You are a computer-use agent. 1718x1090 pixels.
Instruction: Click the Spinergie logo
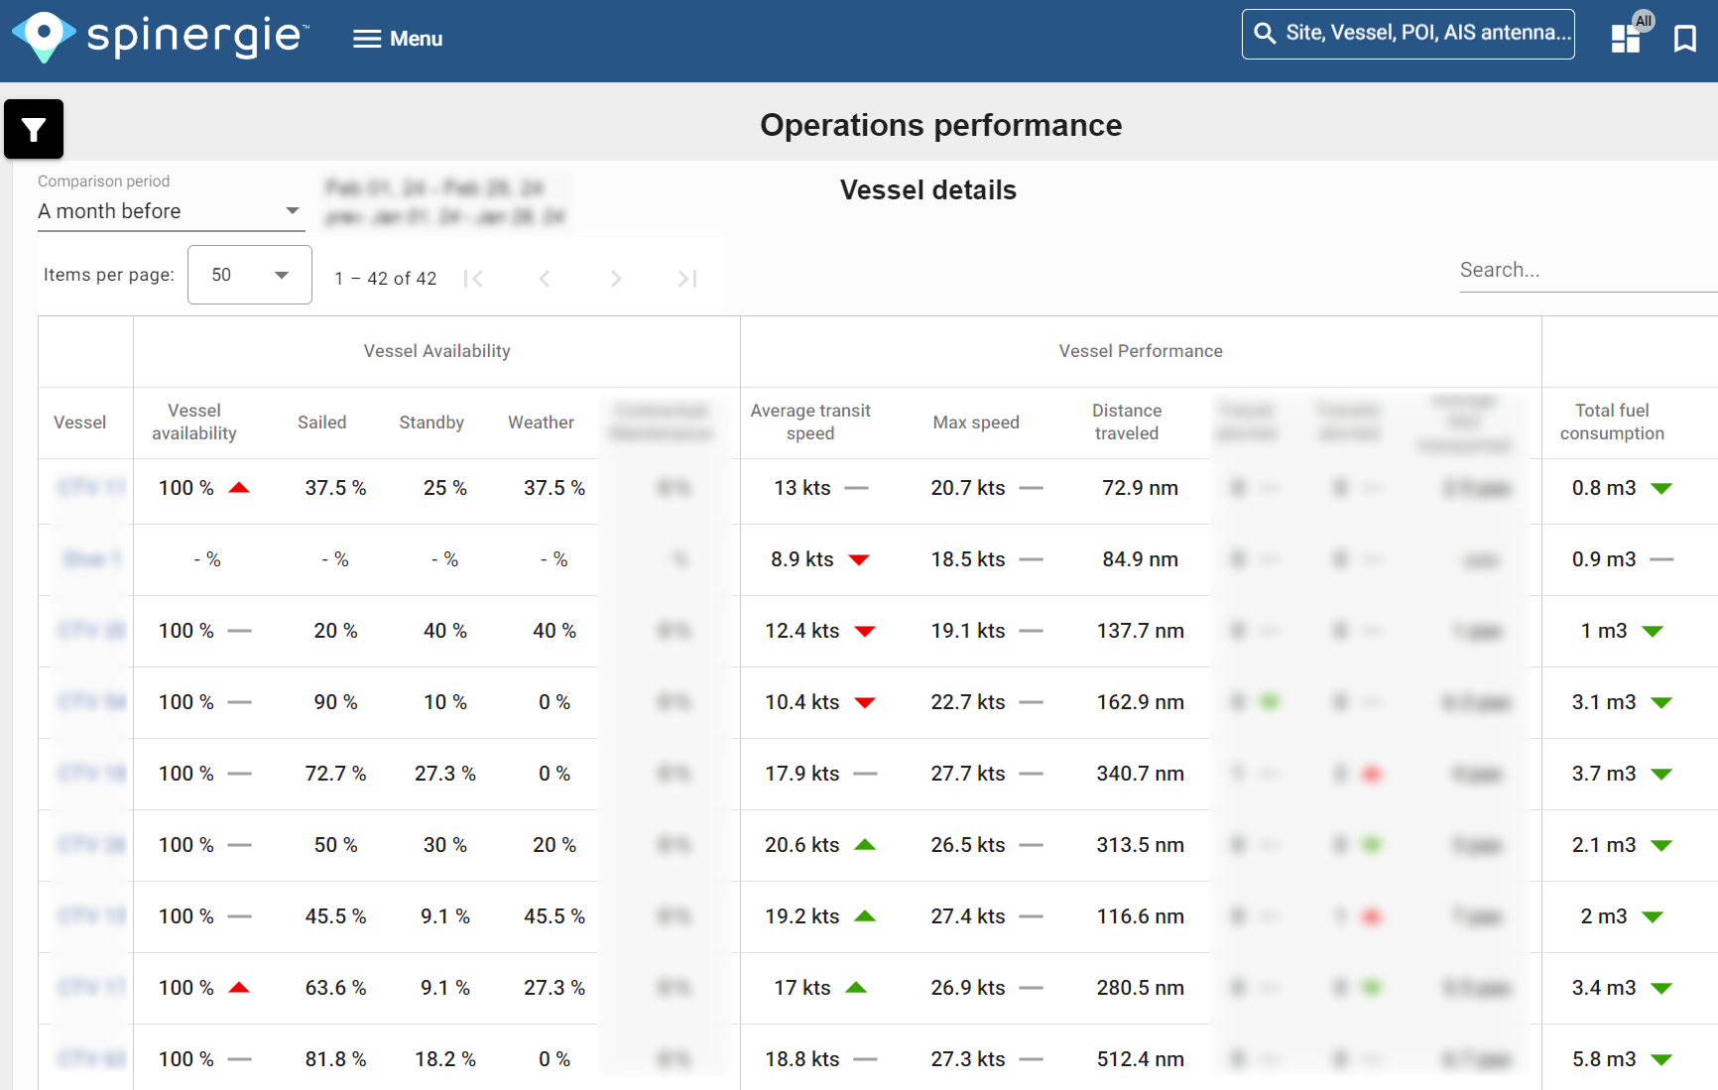(159, 38)
